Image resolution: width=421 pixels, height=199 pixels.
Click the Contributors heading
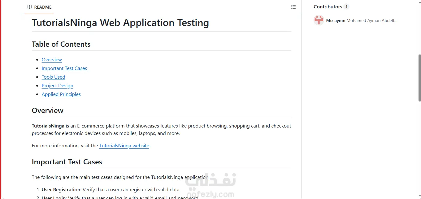click(328, 7)
